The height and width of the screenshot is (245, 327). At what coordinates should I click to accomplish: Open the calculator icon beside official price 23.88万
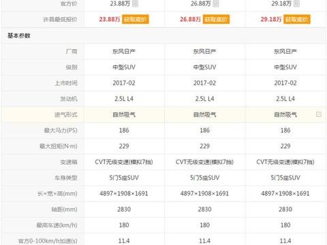(135, 3)
